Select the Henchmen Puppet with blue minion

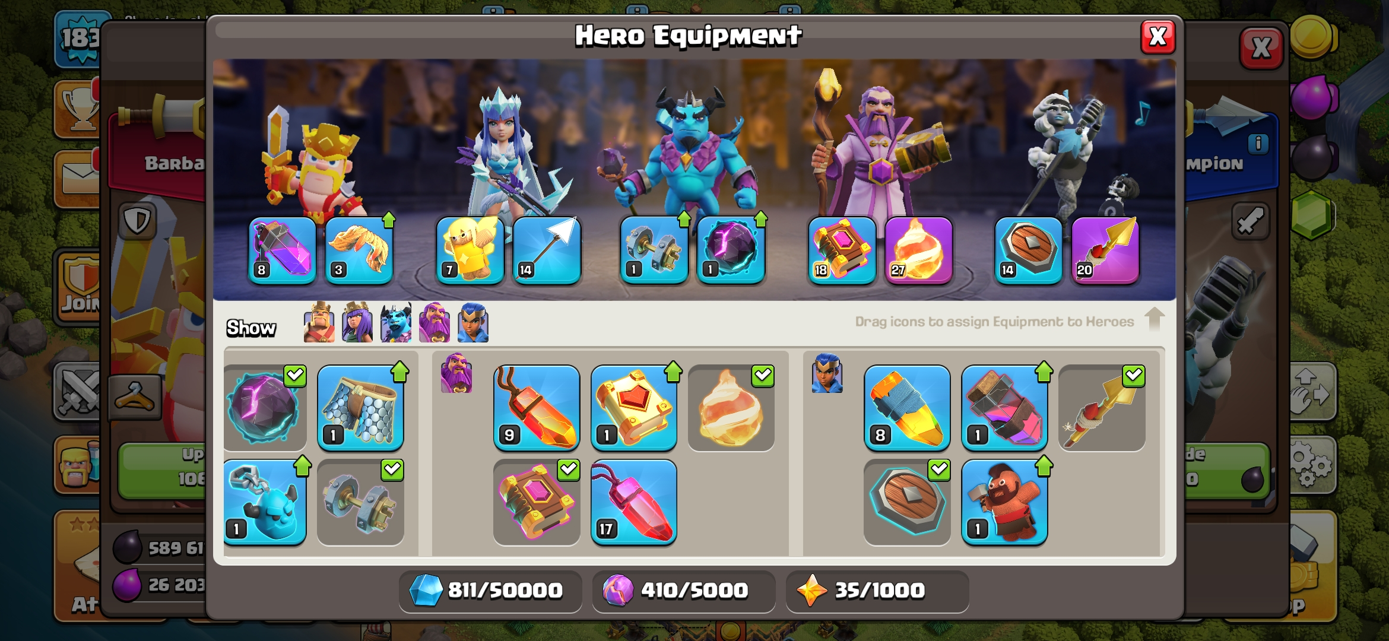[x=265, y=502]
